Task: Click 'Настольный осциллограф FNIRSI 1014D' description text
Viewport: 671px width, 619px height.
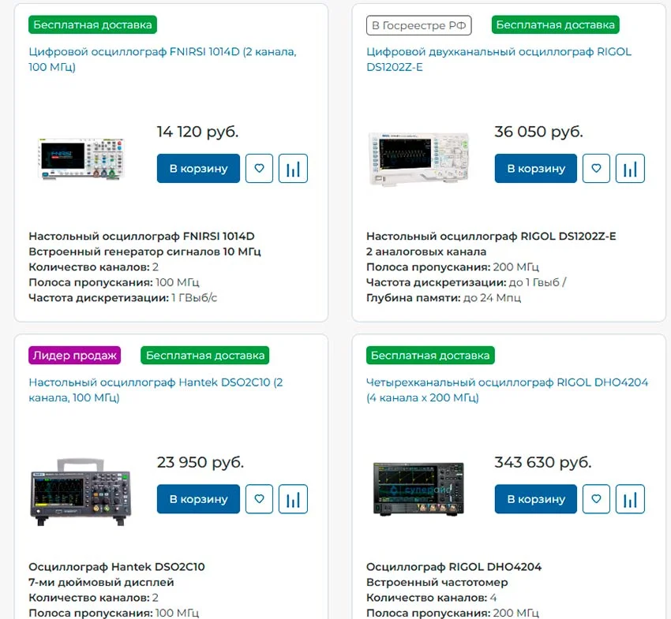Action: click(141, 236)
